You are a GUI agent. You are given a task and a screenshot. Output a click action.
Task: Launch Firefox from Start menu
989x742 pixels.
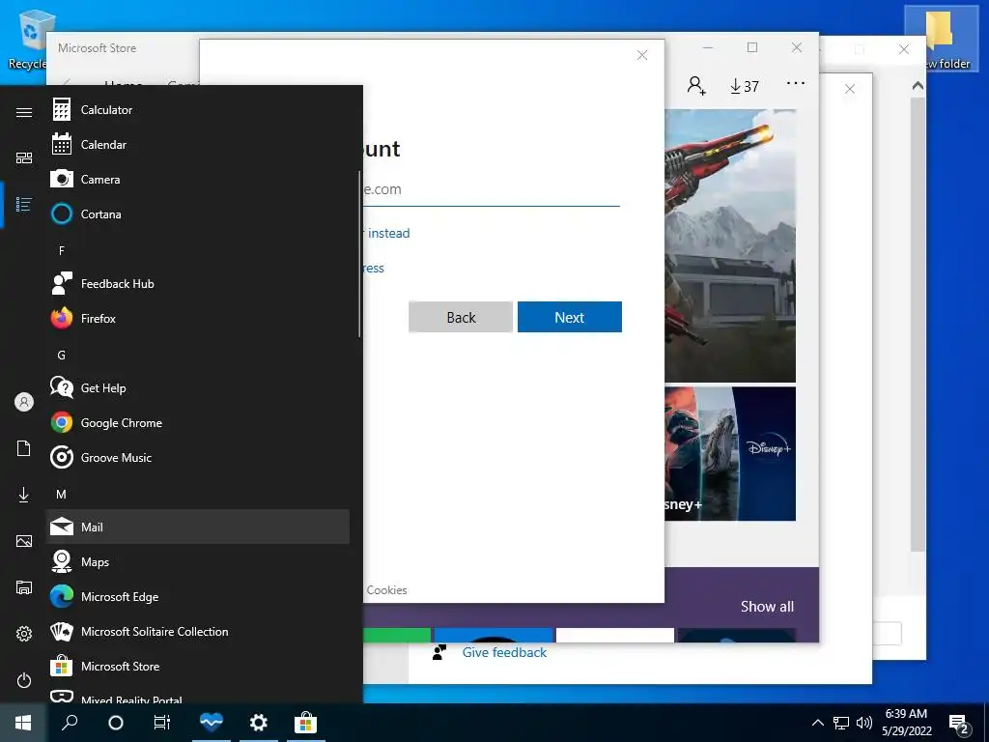pyautogui.click(x=197, y=319)
